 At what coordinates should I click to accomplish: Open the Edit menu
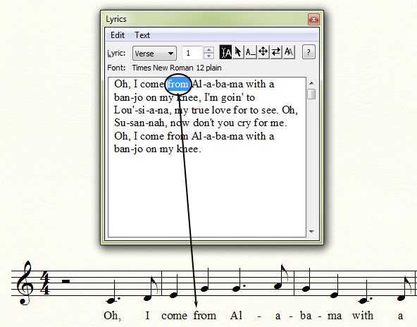pos(118,35)
